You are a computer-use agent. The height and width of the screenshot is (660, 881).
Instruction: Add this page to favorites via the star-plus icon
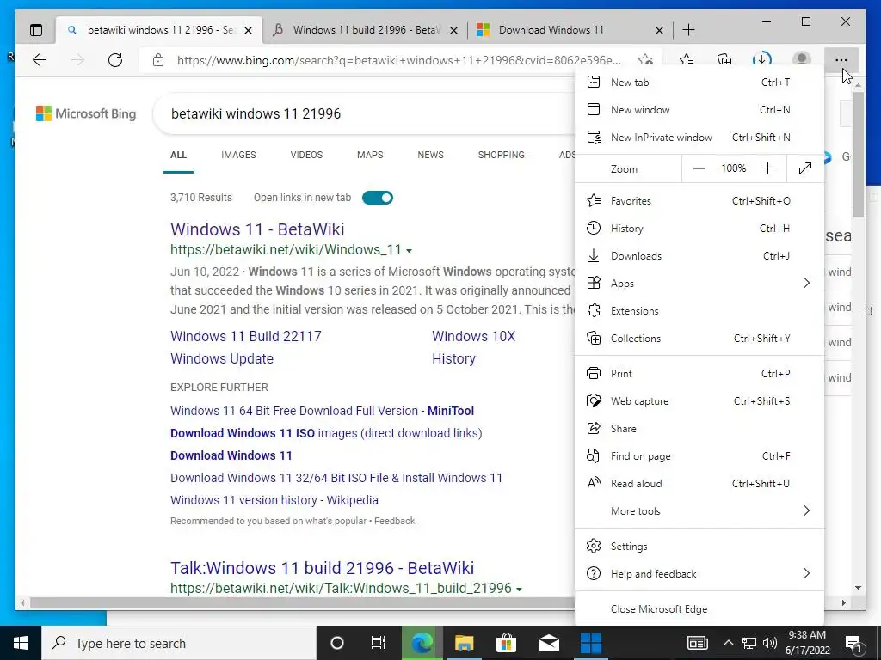pos(645,59)
